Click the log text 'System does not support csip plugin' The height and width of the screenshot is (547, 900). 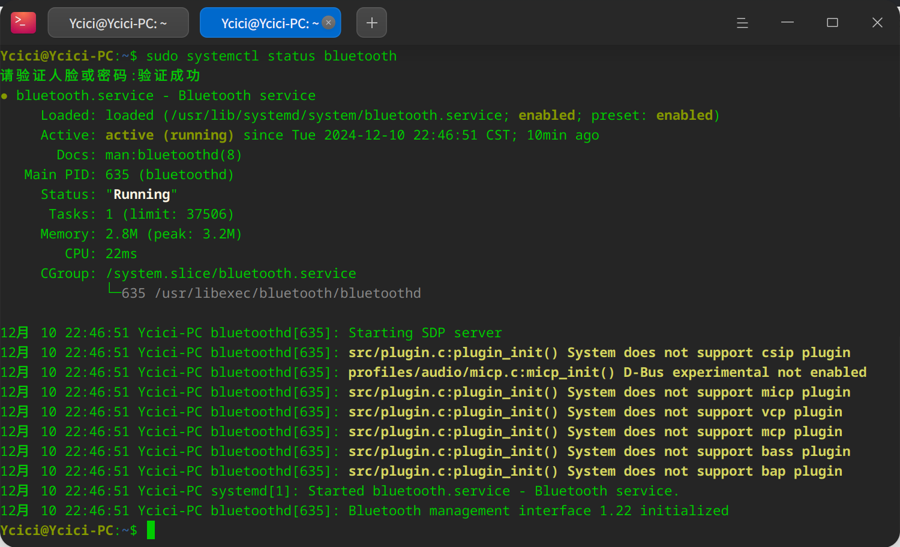coord(709,353)
